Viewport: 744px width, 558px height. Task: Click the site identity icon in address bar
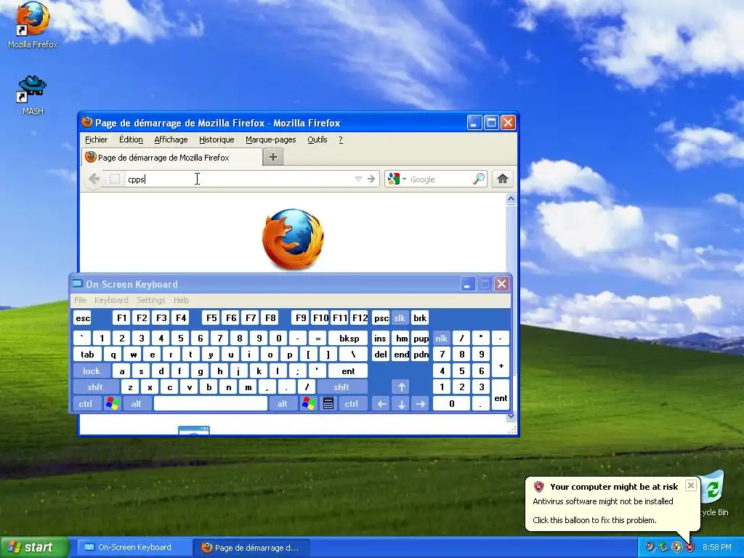pos(114,179)
